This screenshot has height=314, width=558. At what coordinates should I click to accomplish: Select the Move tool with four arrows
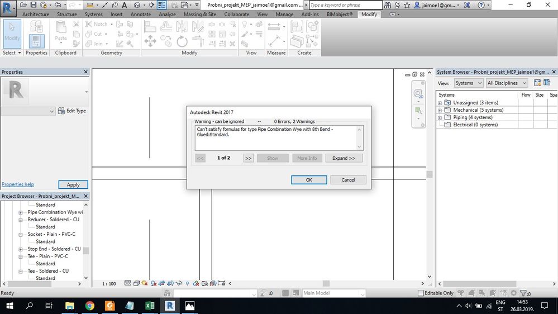[150, 41]
